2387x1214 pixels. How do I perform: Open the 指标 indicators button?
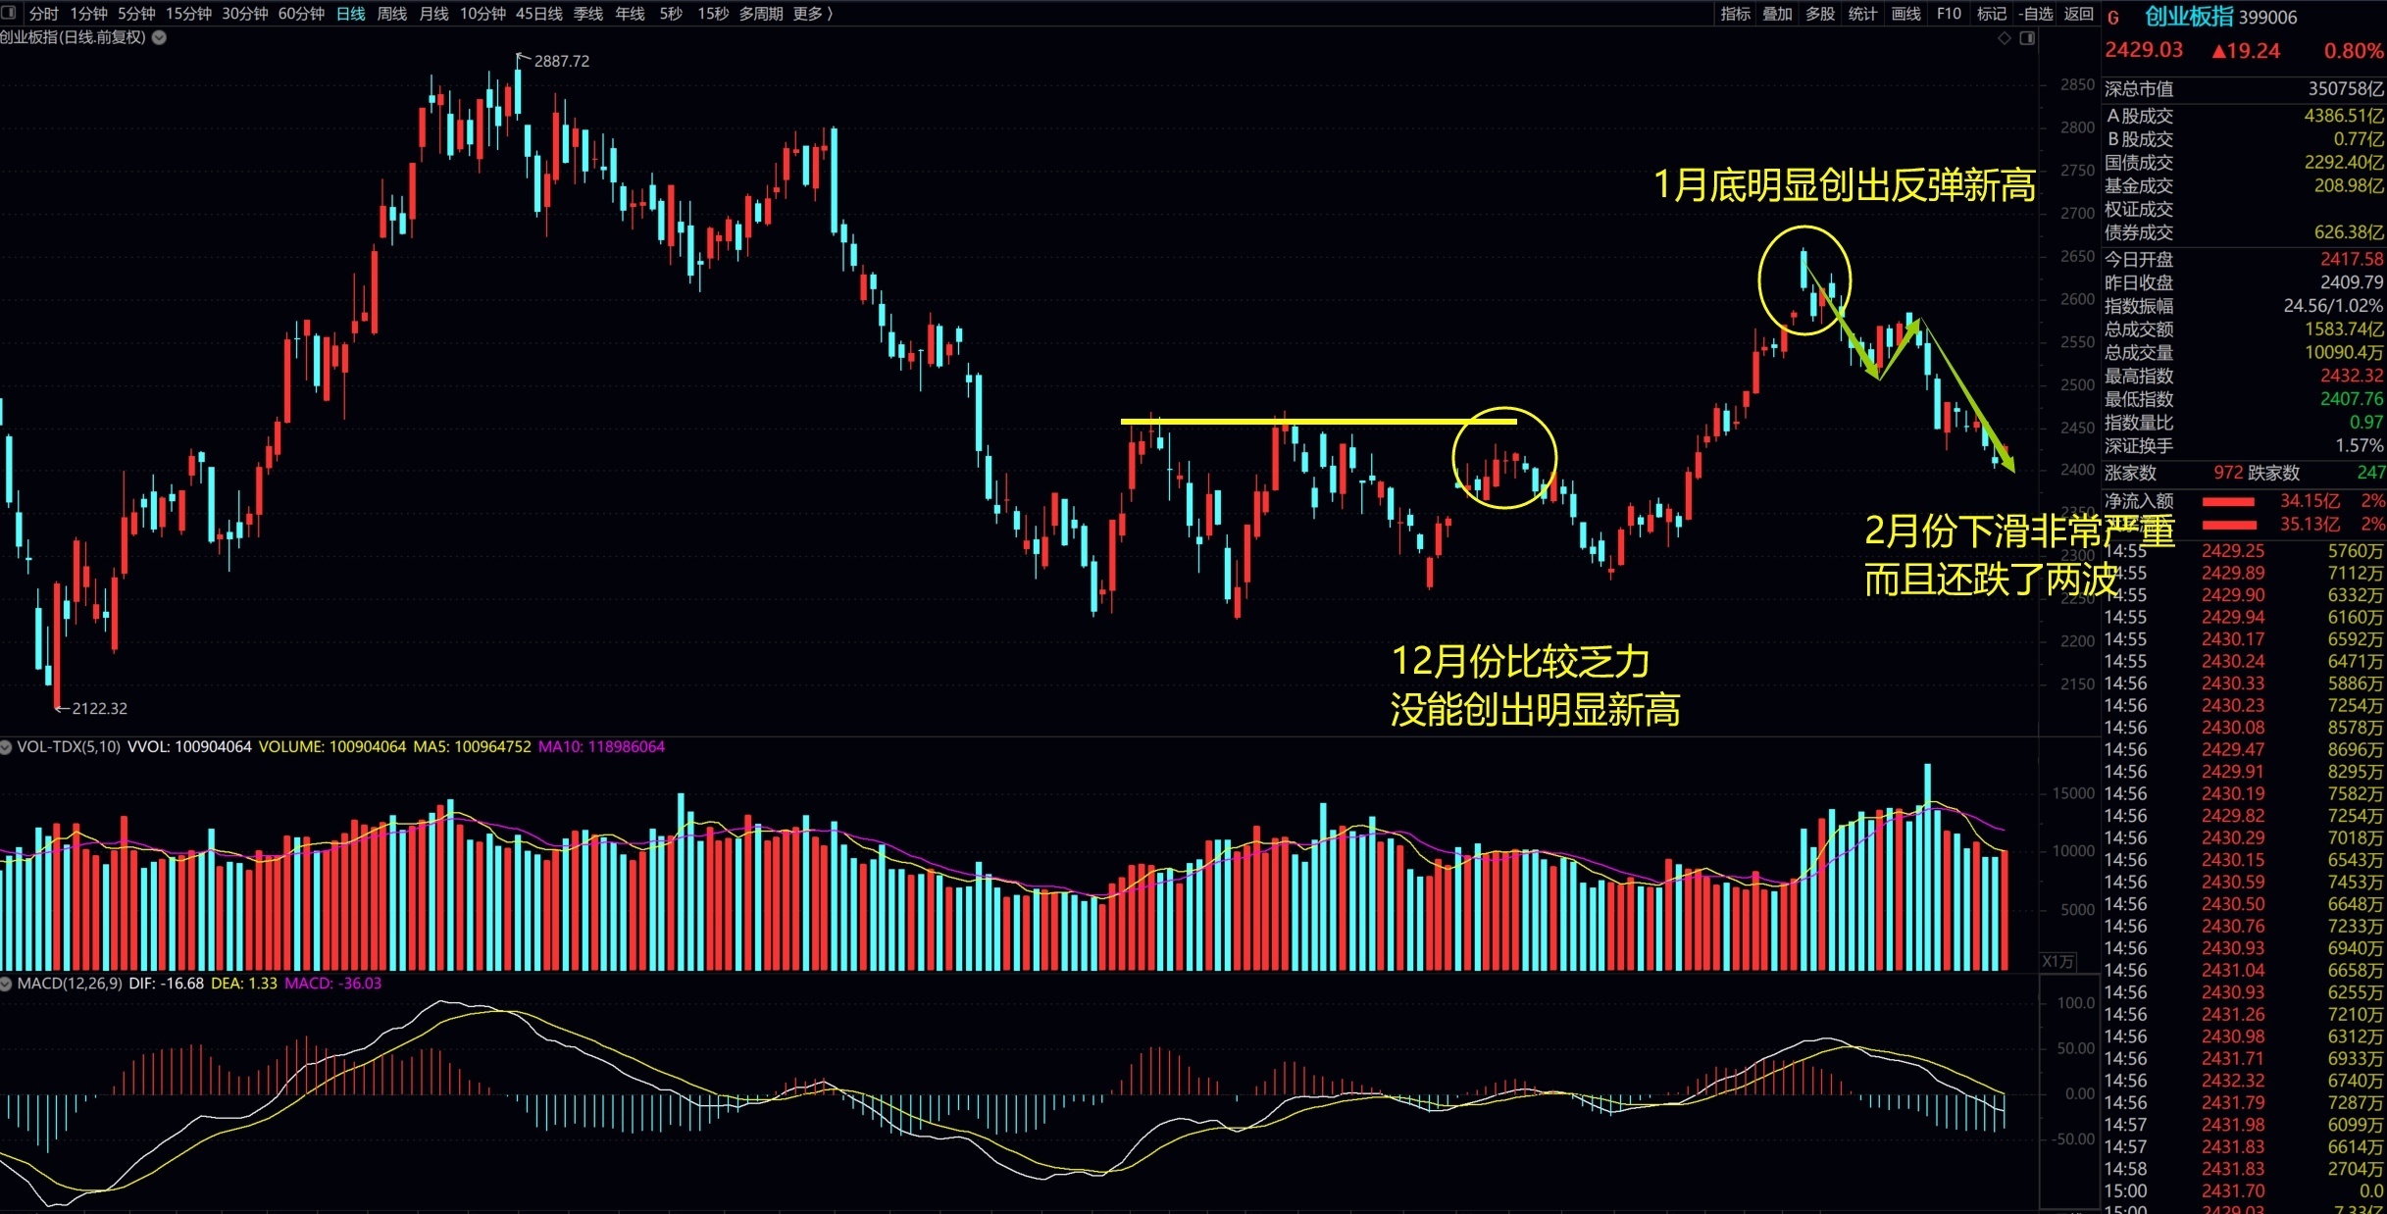pyautogui.click(x=1736, y=14)
